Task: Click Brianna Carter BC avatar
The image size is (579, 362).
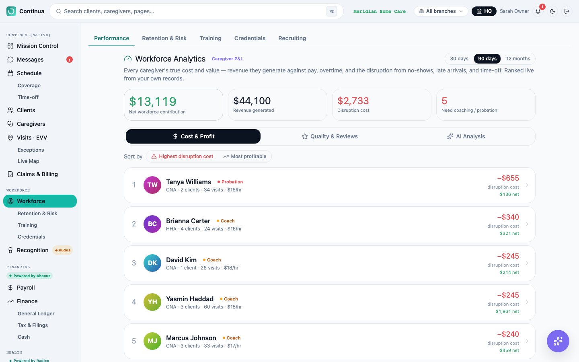Action: coord(152,224)
